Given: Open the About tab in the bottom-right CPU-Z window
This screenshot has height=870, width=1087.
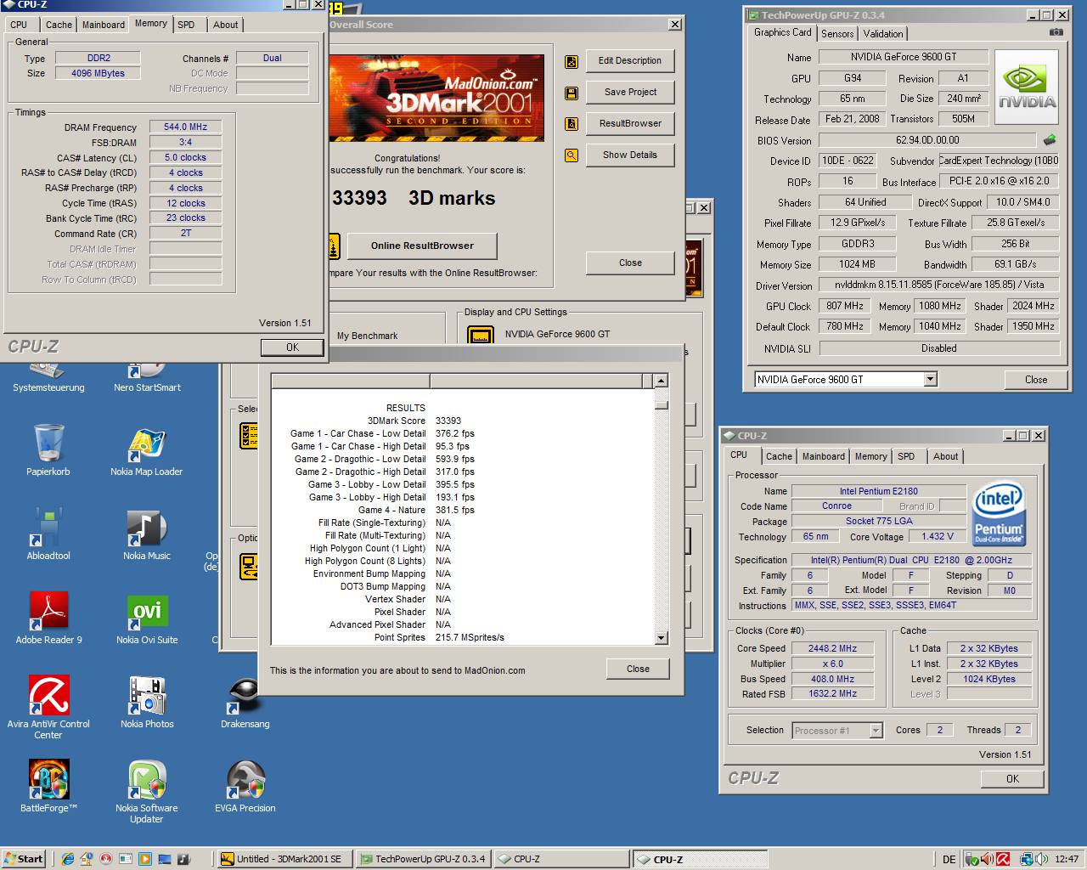Looking at the screenshot, I should [945, 456].
